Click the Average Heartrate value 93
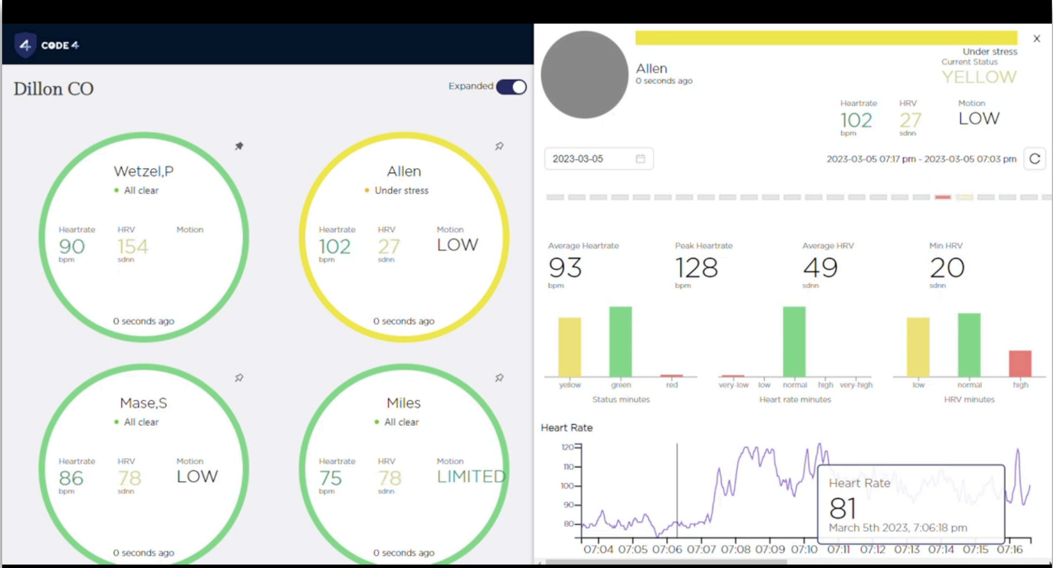1053x568 pixels. 565,267
